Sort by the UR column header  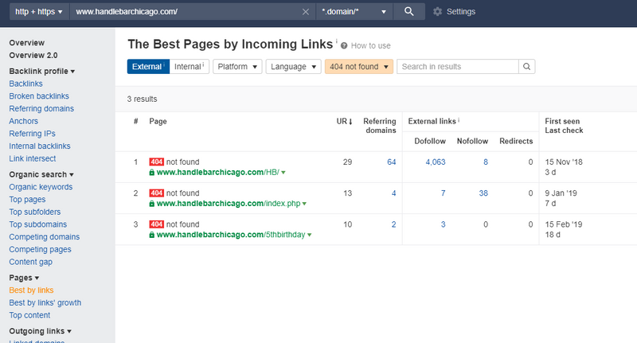point(344,122)
